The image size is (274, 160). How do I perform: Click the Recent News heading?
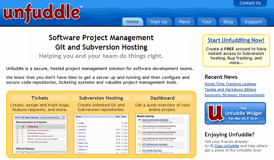coord(221,77)
